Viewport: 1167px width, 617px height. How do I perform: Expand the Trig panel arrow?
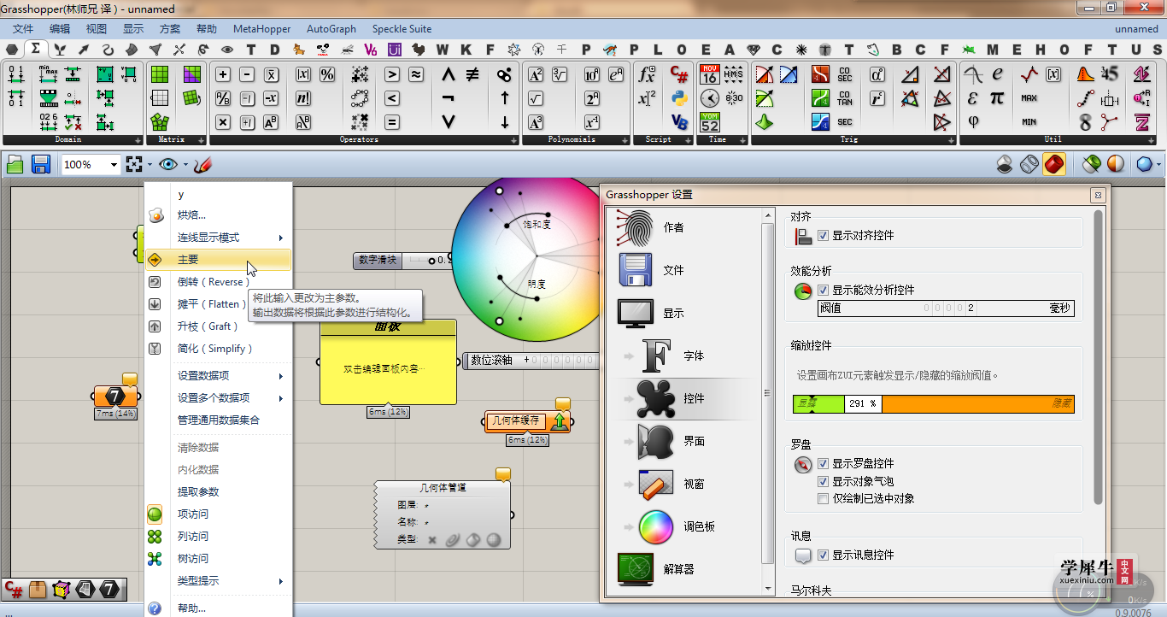tap(951, 140)
